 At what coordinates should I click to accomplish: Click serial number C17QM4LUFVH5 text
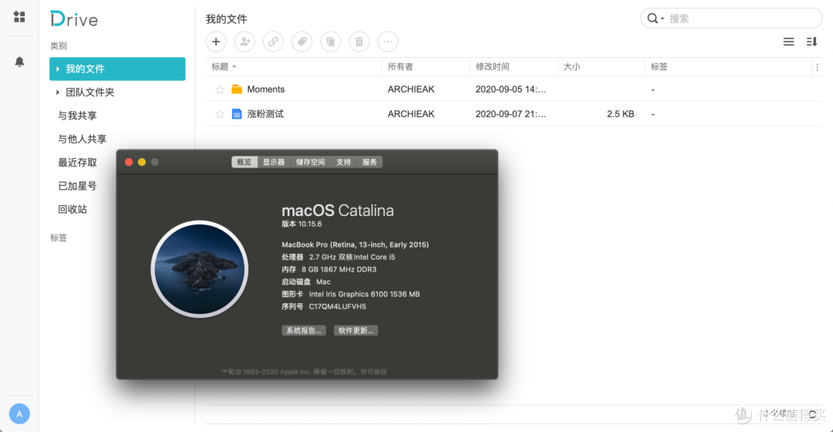337,306
